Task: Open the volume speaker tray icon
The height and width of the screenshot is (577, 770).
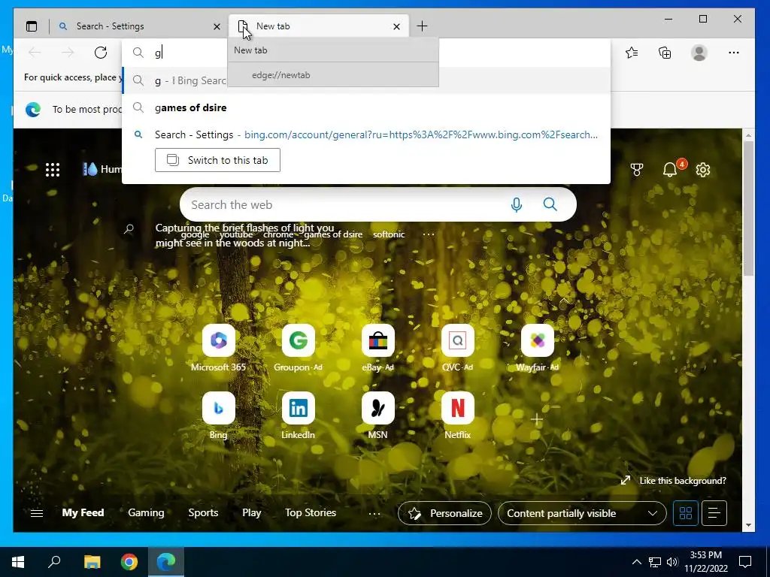Action: pyautogui.click(x=672, y=562)
